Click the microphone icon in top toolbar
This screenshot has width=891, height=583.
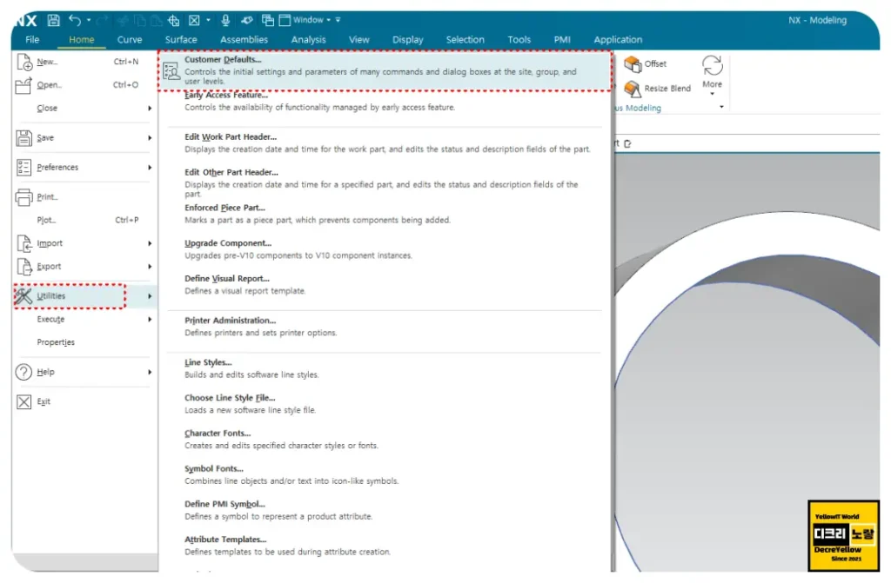click(225, 21)
